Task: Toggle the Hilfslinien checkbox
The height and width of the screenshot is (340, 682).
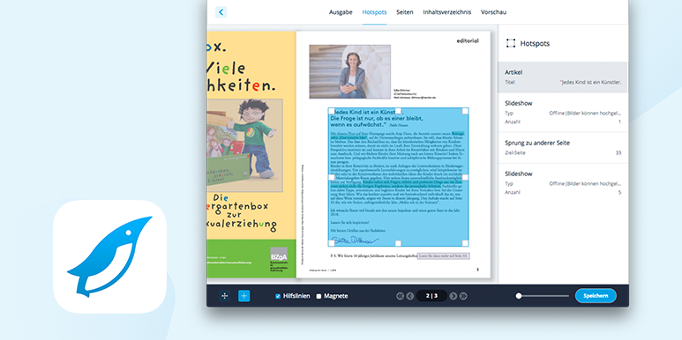Action: pos(278,296)
